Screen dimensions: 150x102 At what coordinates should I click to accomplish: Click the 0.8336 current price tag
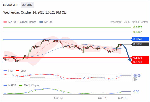(140, 44)
